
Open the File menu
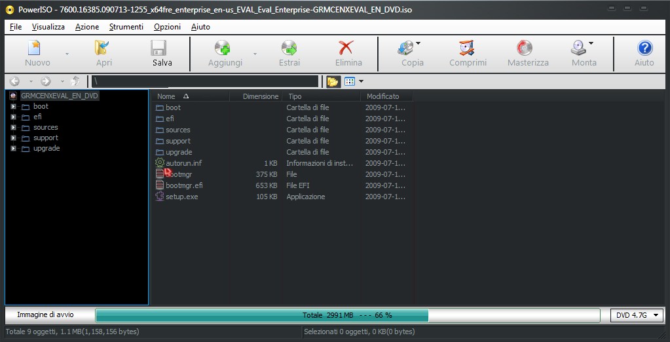pyautogui.click(x=15, y=26)
